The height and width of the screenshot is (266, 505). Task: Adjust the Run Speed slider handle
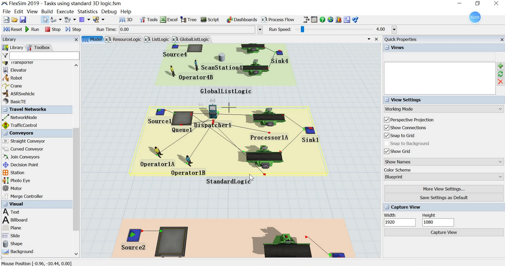[302, 29]
